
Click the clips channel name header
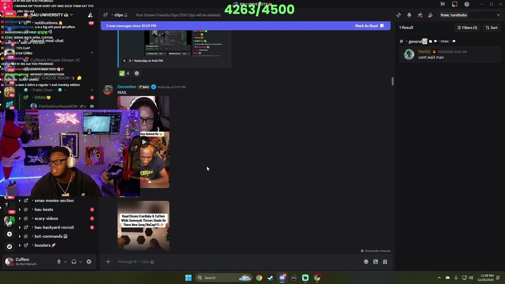[x=119, y=15]
